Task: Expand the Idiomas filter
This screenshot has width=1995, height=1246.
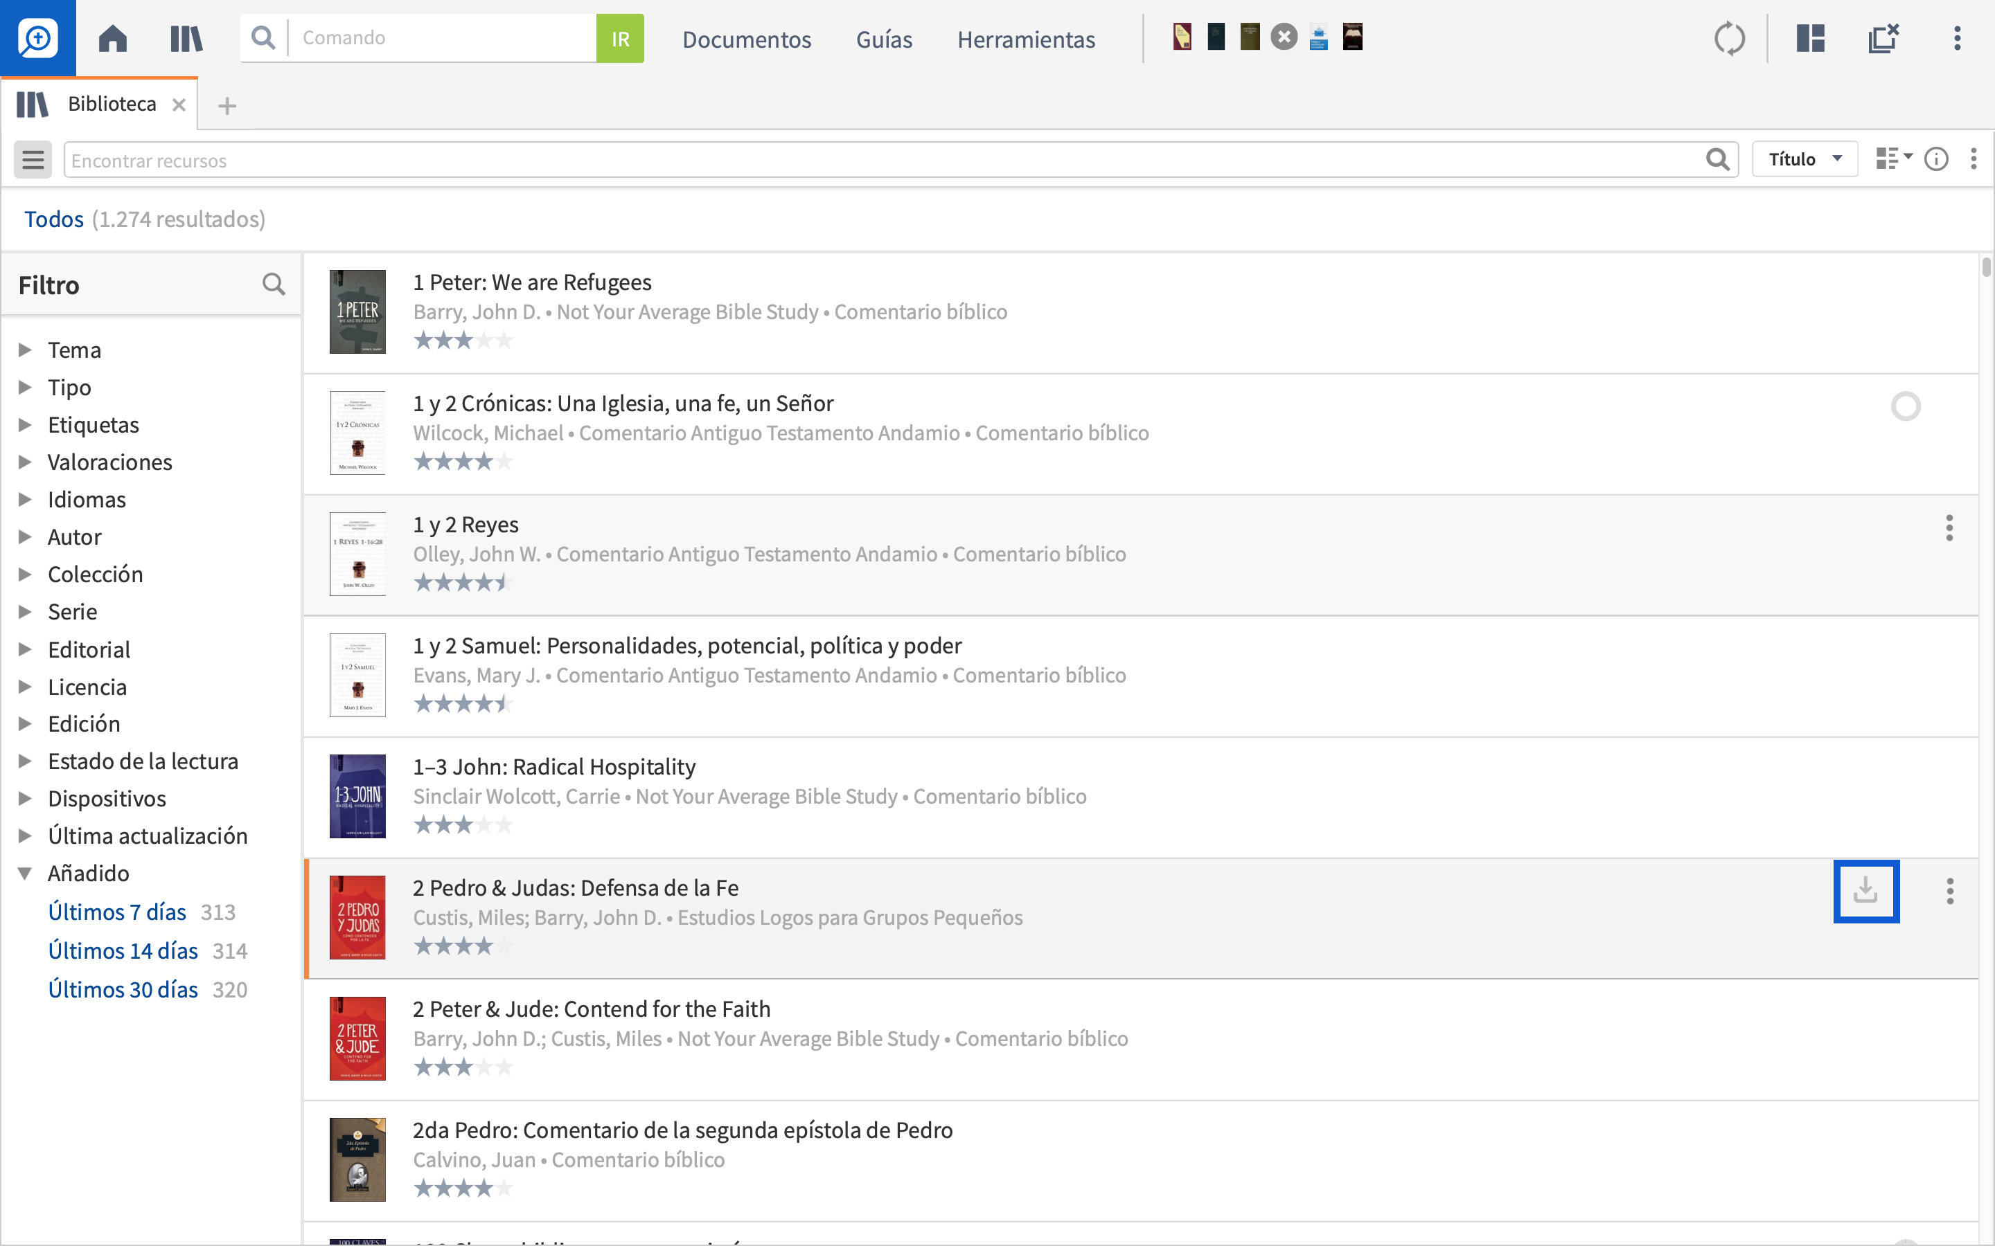Action: (x=25, y=499)
